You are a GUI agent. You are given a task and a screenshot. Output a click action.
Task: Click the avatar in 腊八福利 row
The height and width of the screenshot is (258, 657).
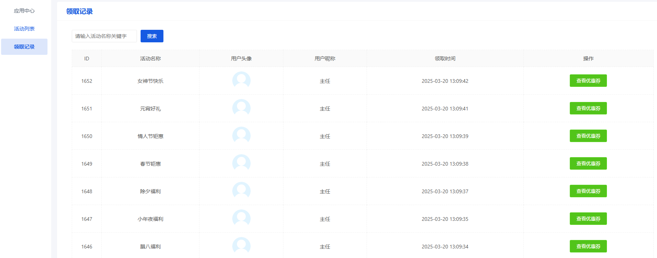pos(241,246)
